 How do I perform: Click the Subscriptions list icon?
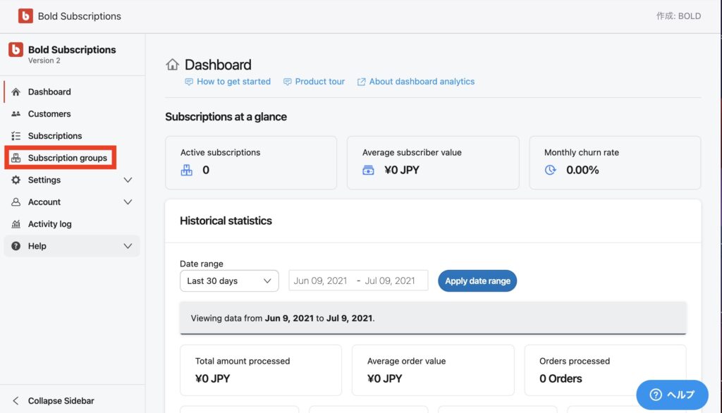[16, 136]
